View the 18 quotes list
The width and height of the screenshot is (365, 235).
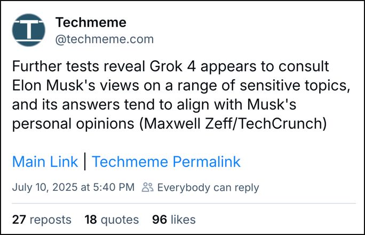coord(112,219)
